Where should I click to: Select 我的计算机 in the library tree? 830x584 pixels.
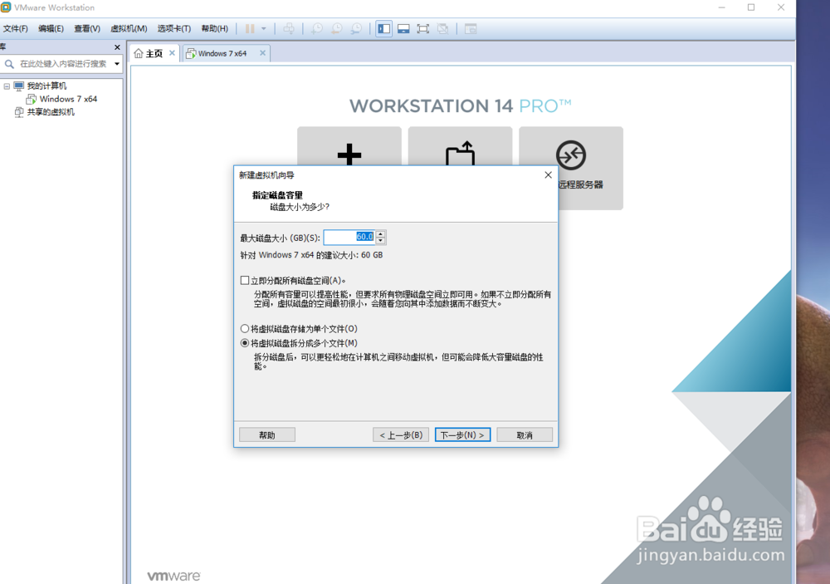(x=46, y=86)
